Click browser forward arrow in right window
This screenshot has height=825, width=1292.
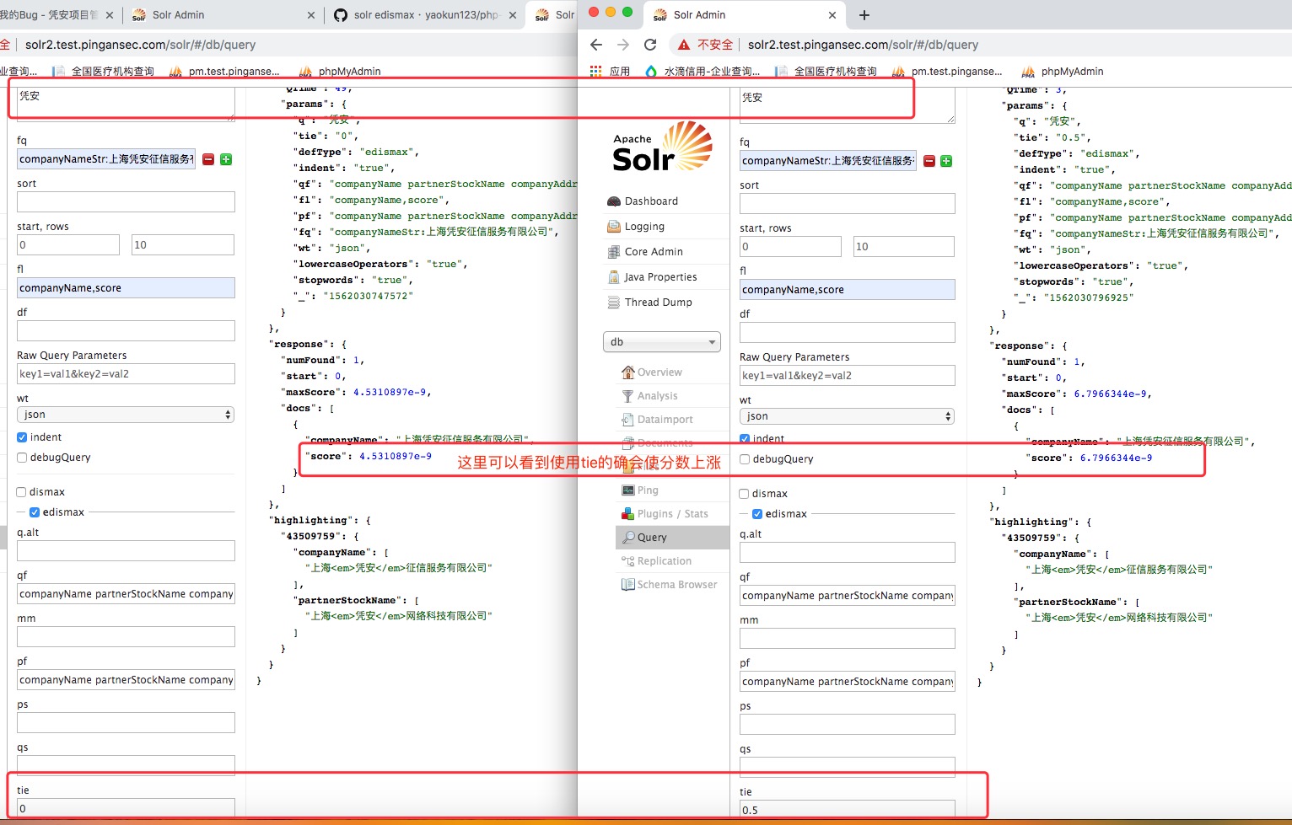point(623,45)
